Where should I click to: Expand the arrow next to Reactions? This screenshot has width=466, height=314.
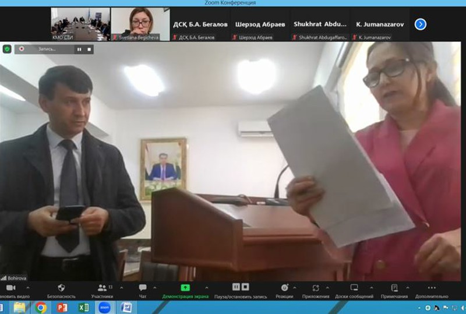294,288
